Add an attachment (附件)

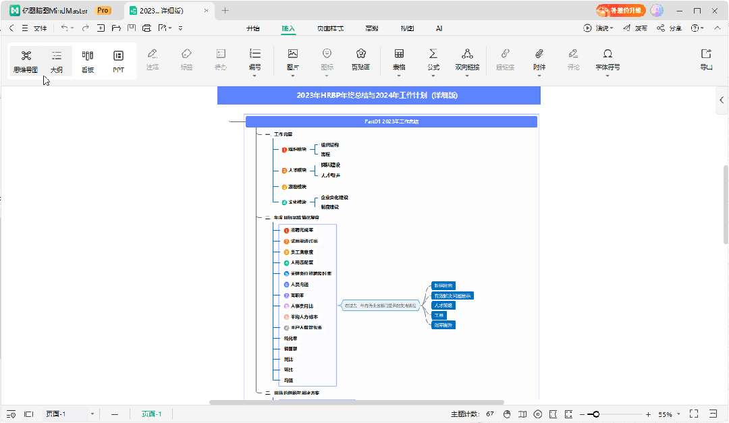pyautogui.click(x=539, y=59)
